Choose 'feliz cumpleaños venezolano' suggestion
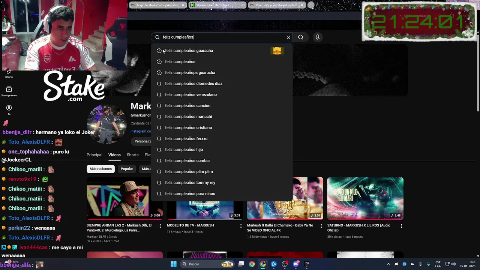Viewport: 480px width, 270px height. coord(222,94)
